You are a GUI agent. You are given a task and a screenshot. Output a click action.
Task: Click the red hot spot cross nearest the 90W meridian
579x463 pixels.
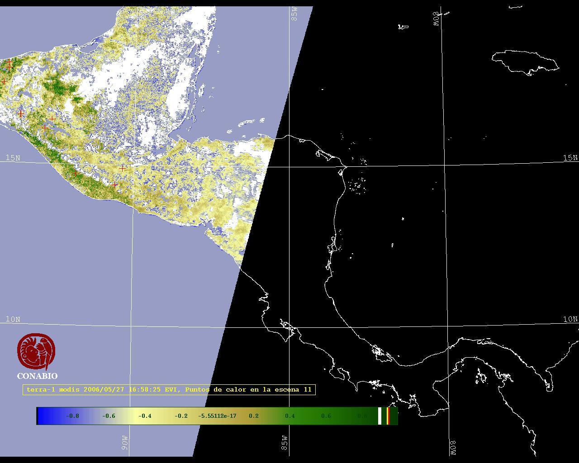(122, 168)
